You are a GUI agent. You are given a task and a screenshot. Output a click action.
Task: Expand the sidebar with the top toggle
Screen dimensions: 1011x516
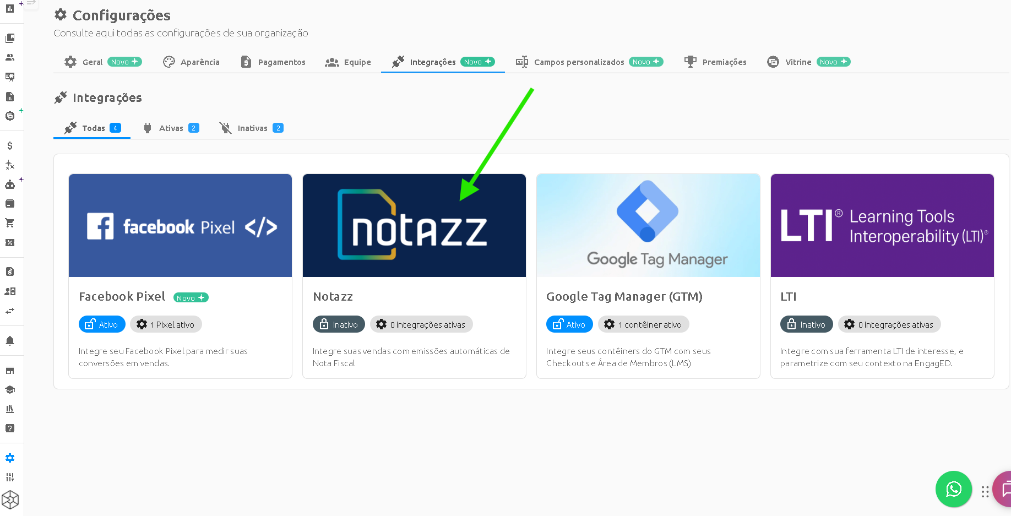pos(31,3)
